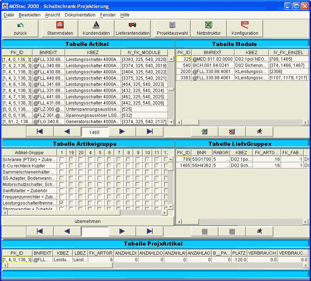Image resolution: width=311 pixels, height=281 pixels.
Task: Open Stammdaten from the toolbar
Action: [x=60, y=29]
